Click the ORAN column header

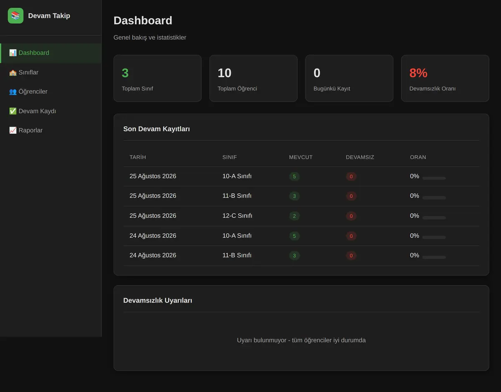[x=418, y=157]
